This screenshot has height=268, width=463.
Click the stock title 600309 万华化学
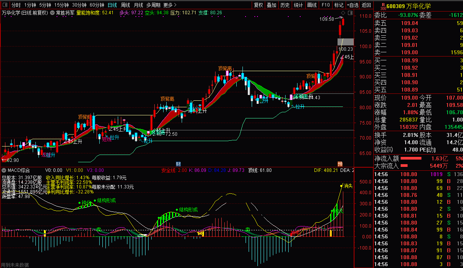[x=408, y=6]
